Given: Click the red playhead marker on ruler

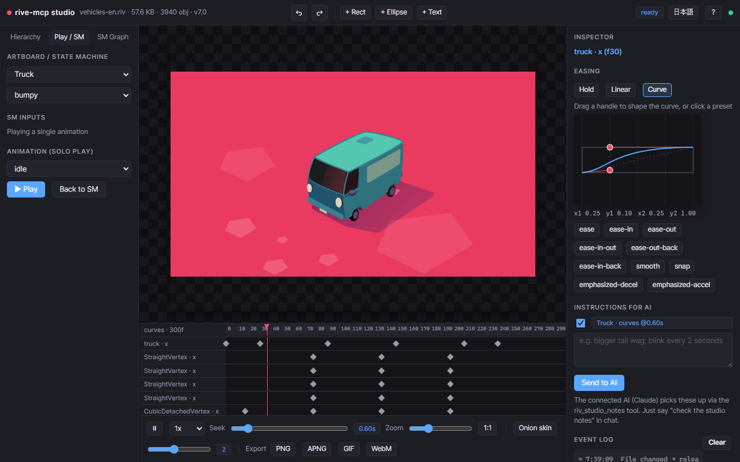Looking at the screenshot, I should point(267,327).
